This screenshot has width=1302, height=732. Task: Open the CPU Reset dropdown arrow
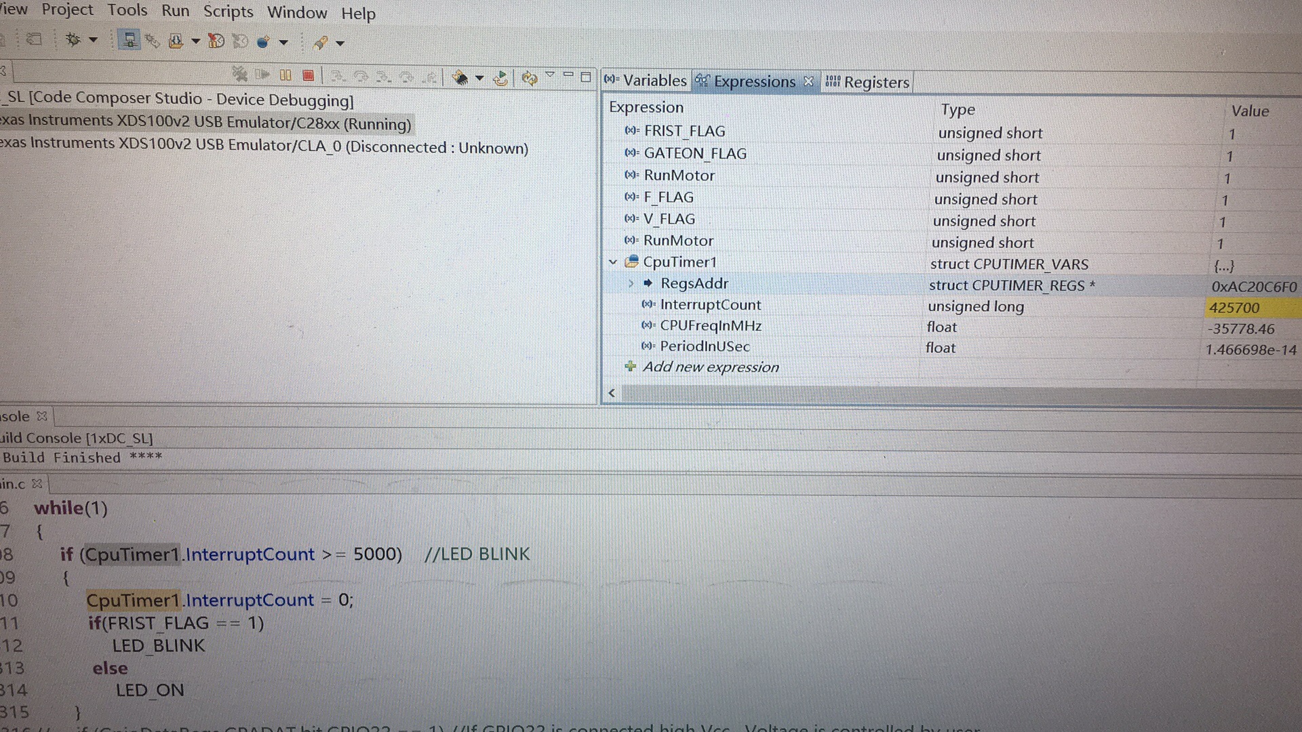pyautogui.click(x=479, y=78)
